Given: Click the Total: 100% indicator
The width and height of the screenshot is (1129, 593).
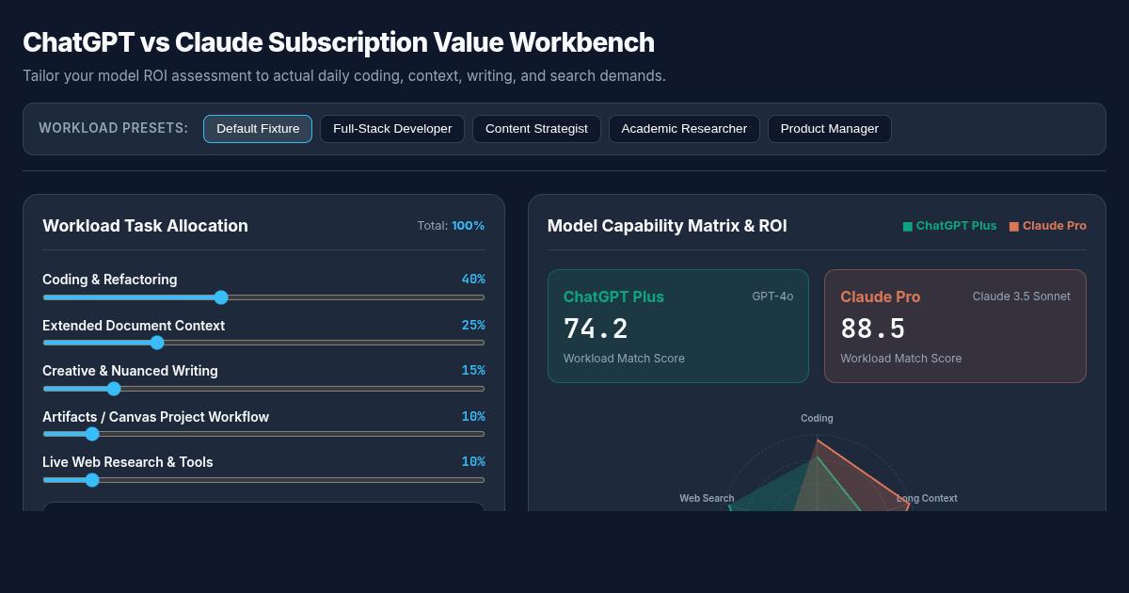Looking at the screenshot, I should [451, 226].
